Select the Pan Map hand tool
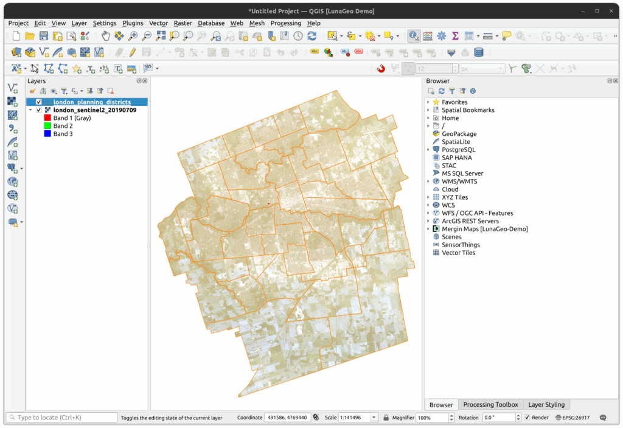623x428 pixels. tap(105, 37)
